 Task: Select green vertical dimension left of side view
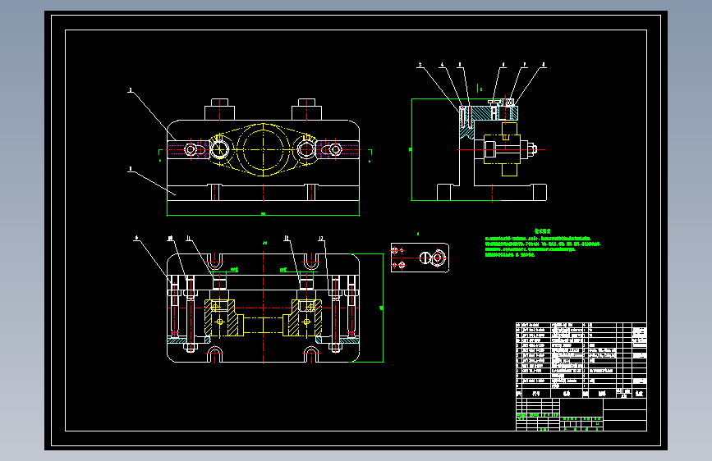tap(411, 150)
